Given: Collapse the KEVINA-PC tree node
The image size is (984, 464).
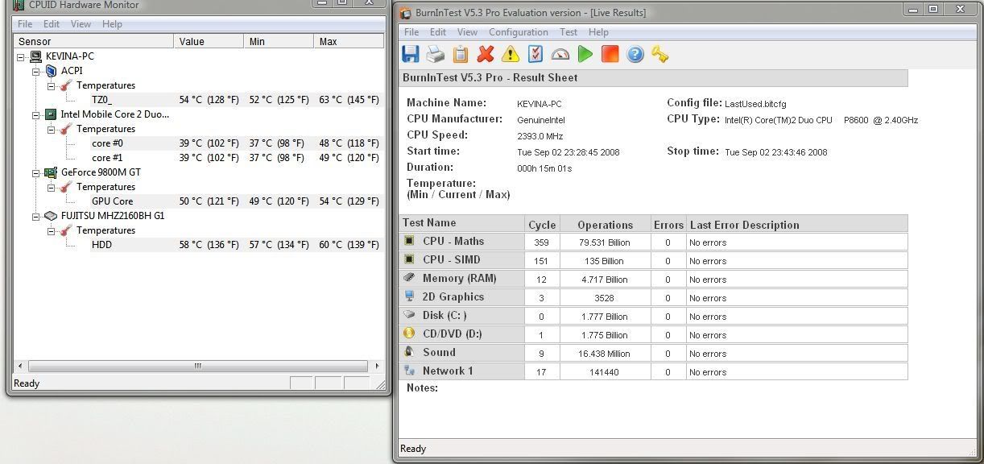Looking at the screenshot, I should coord(21,56).
